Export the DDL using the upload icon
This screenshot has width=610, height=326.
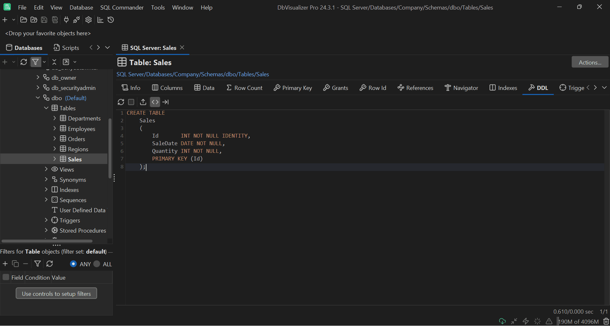point(143,102)
